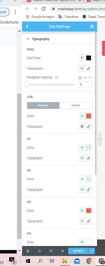Open Responsive Mode icon in footer
The image size is (105, 266).
(51, 251)
